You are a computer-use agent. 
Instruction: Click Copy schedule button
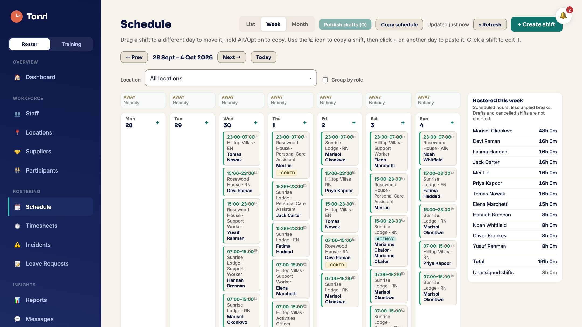pyautogui.click(x=399, y=24)
